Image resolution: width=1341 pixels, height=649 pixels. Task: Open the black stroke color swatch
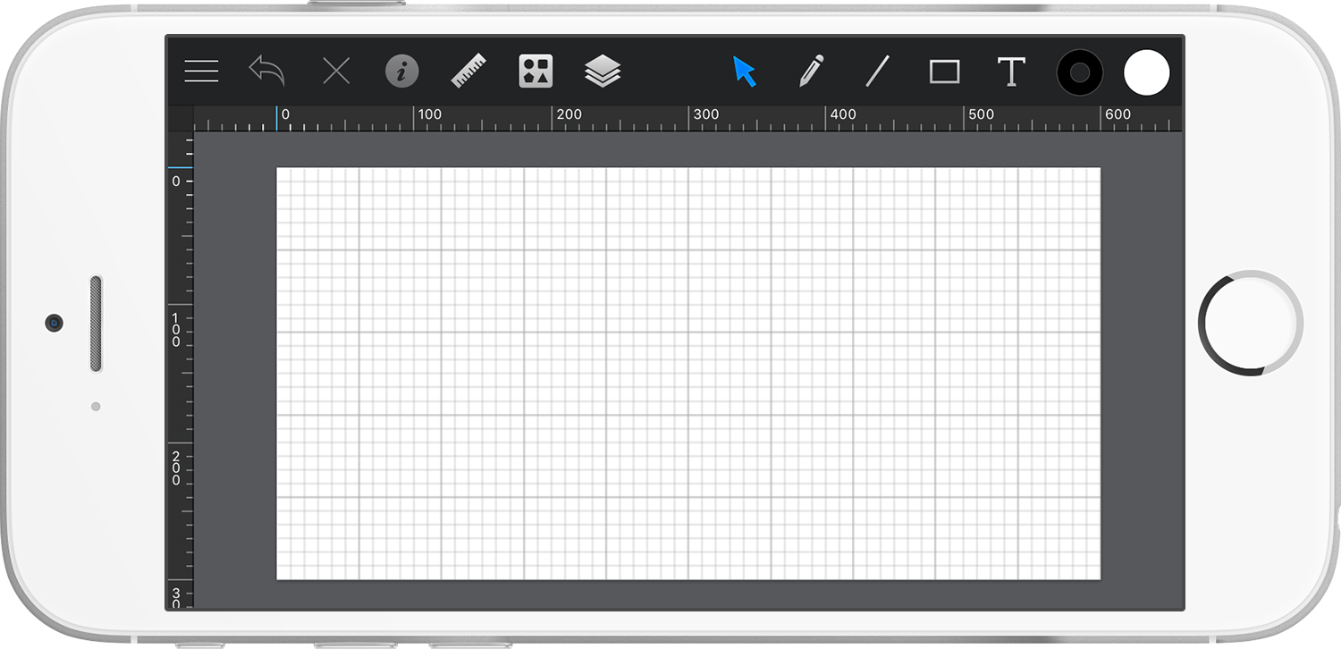(1080, 72)
